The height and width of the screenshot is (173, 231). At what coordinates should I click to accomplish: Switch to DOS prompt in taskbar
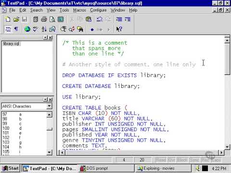click(106, 168)
